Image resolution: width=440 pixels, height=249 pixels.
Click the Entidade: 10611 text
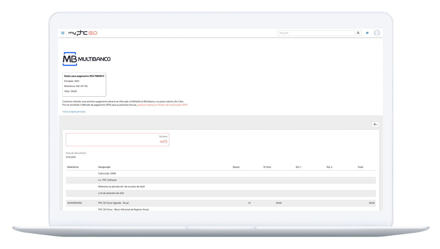tap(72, 81)
